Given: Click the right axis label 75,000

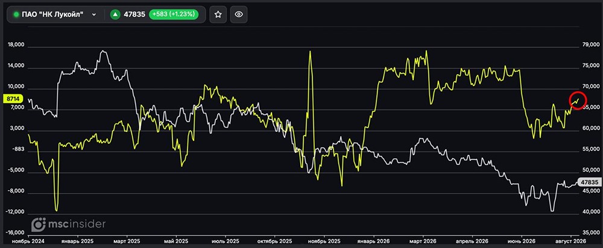Looking at the screenshot, I should click(x=591, y=66).
